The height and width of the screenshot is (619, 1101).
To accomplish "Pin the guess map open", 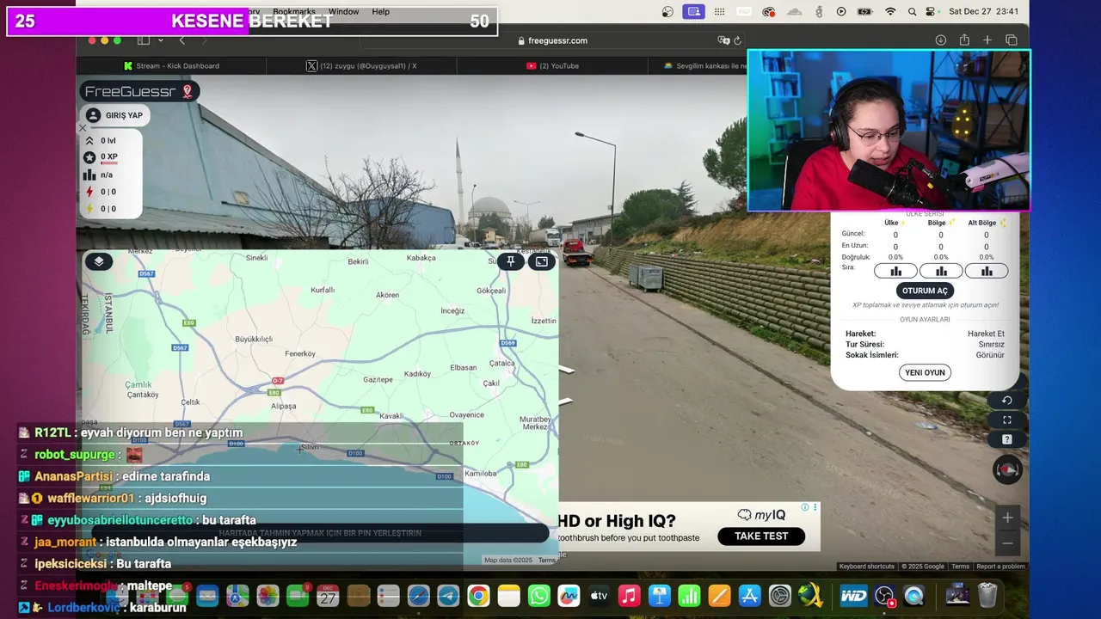I will click(511, 261).
